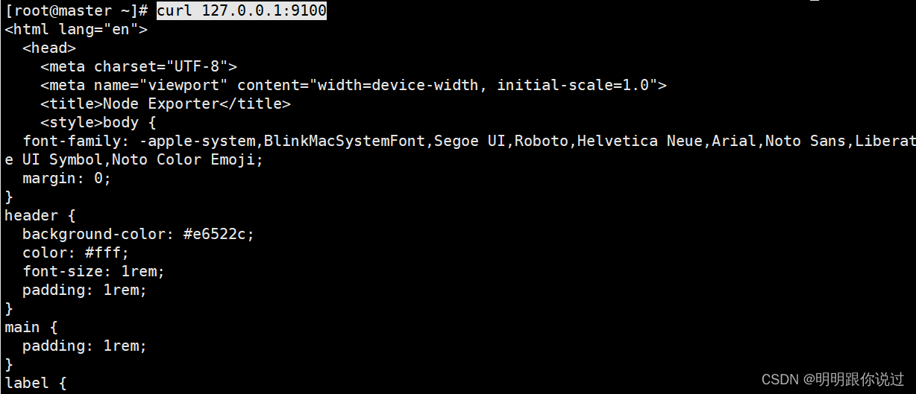The width and height of the screenshot is (916, 394).
Task: Click the color: #fff; declaration
Action: 76,252
